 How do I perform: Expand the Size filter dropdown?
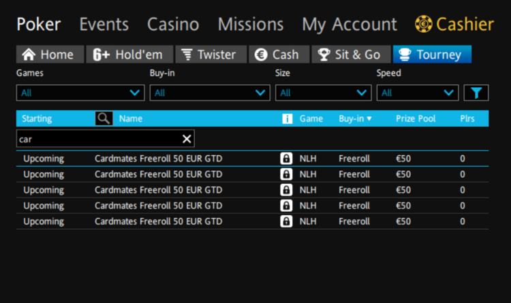coord(323,93)
